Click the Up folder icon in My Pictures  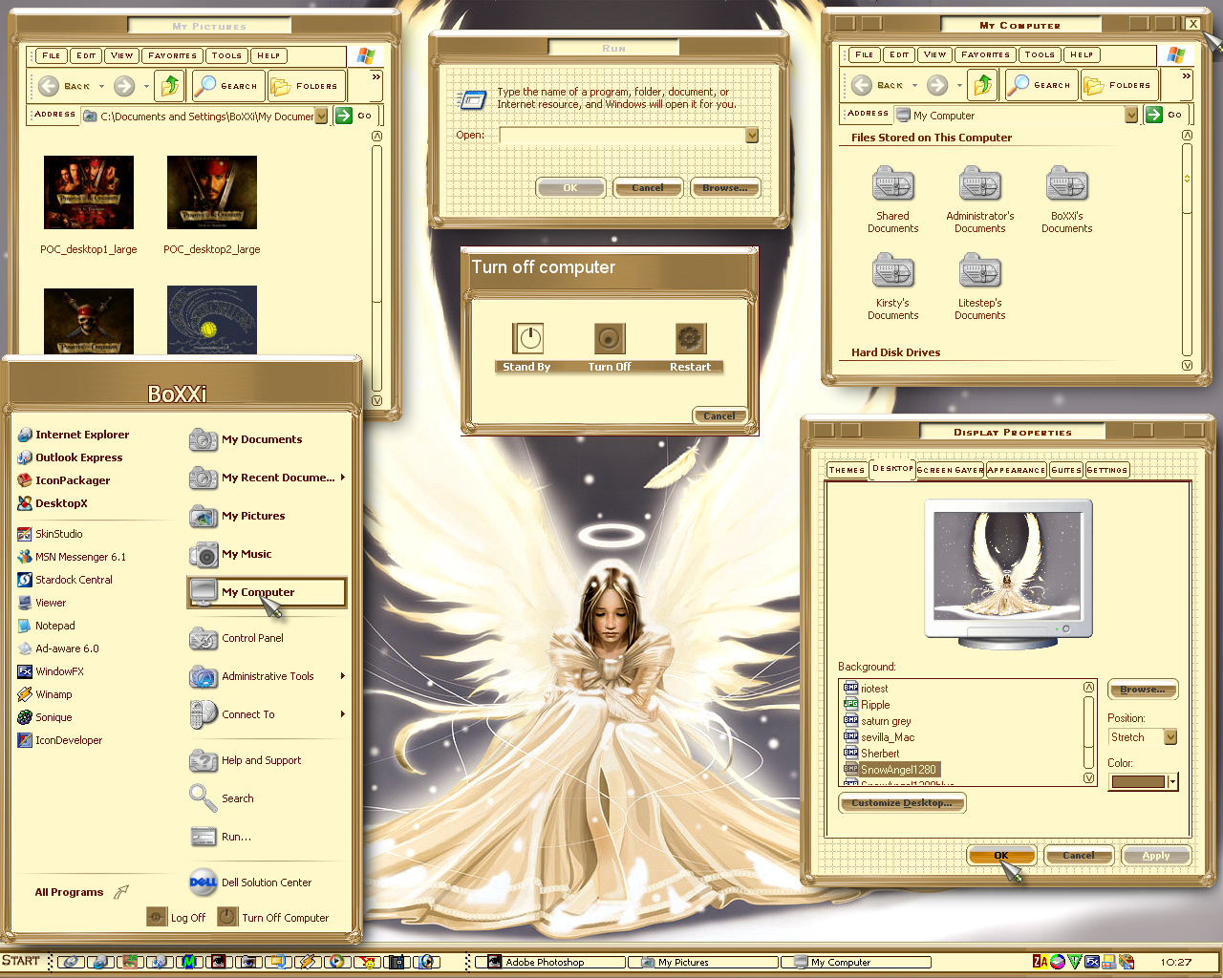(170, 86)
